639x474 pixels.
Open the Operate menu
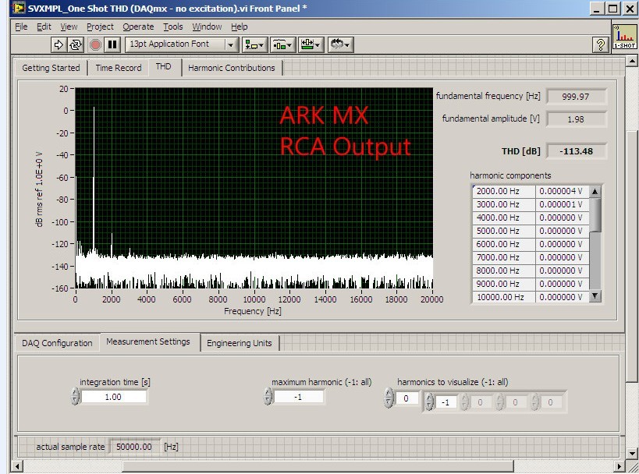pos(139,27)
